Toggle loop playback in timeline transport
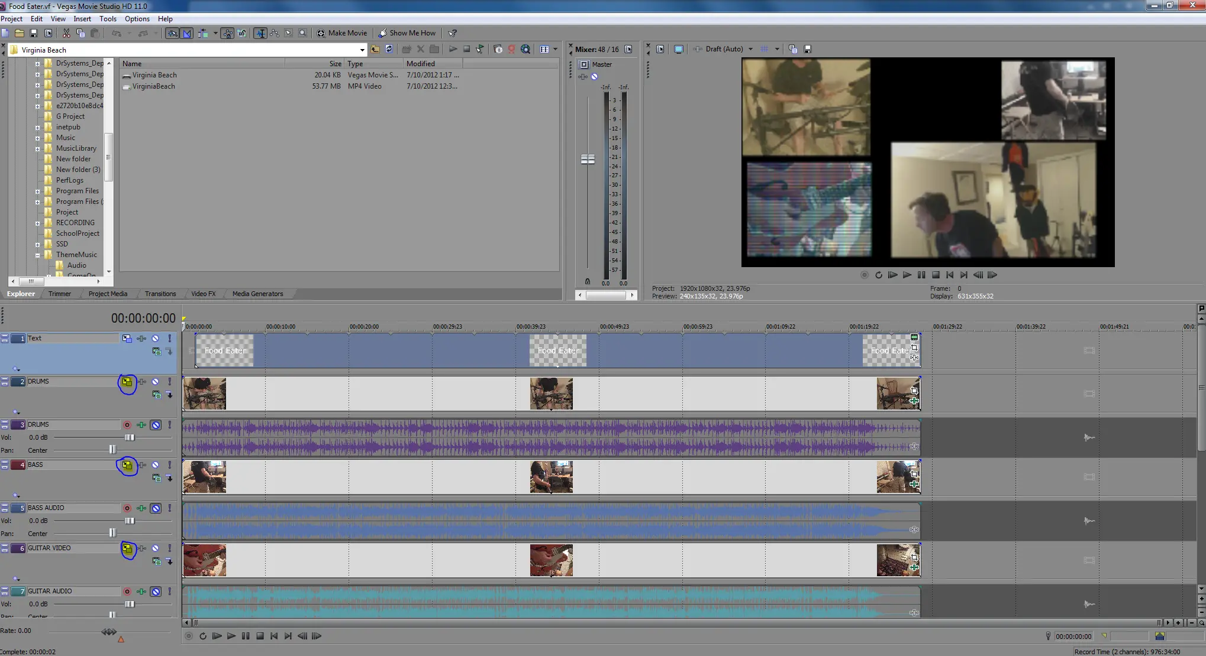This screenshot has height=656, width=1206. click(x=203, y=636)
